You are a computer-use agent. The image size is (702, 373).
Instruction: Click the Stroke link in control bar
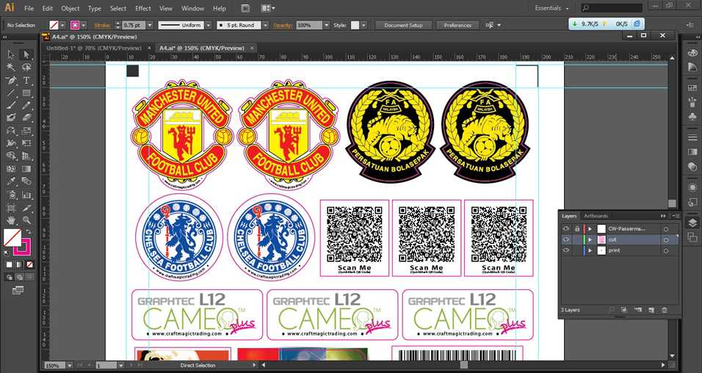coord(102,26)
